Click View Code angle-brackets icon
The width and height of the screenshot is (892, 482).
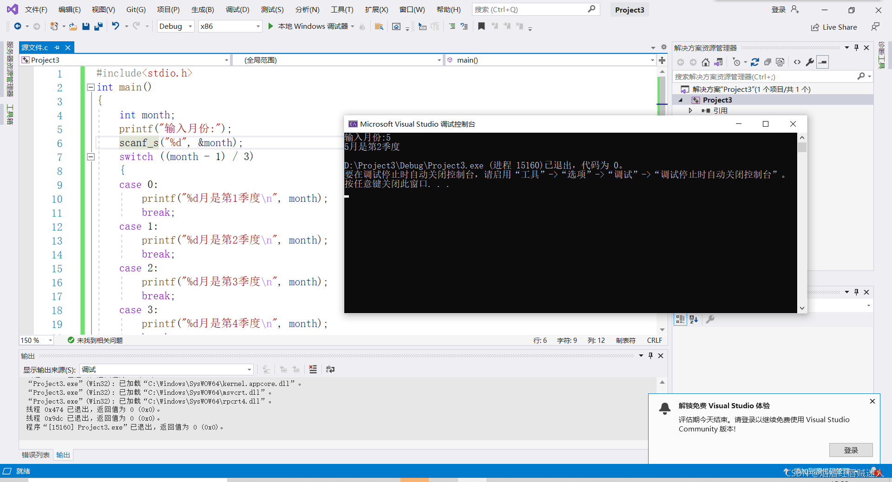coord(797,62)
